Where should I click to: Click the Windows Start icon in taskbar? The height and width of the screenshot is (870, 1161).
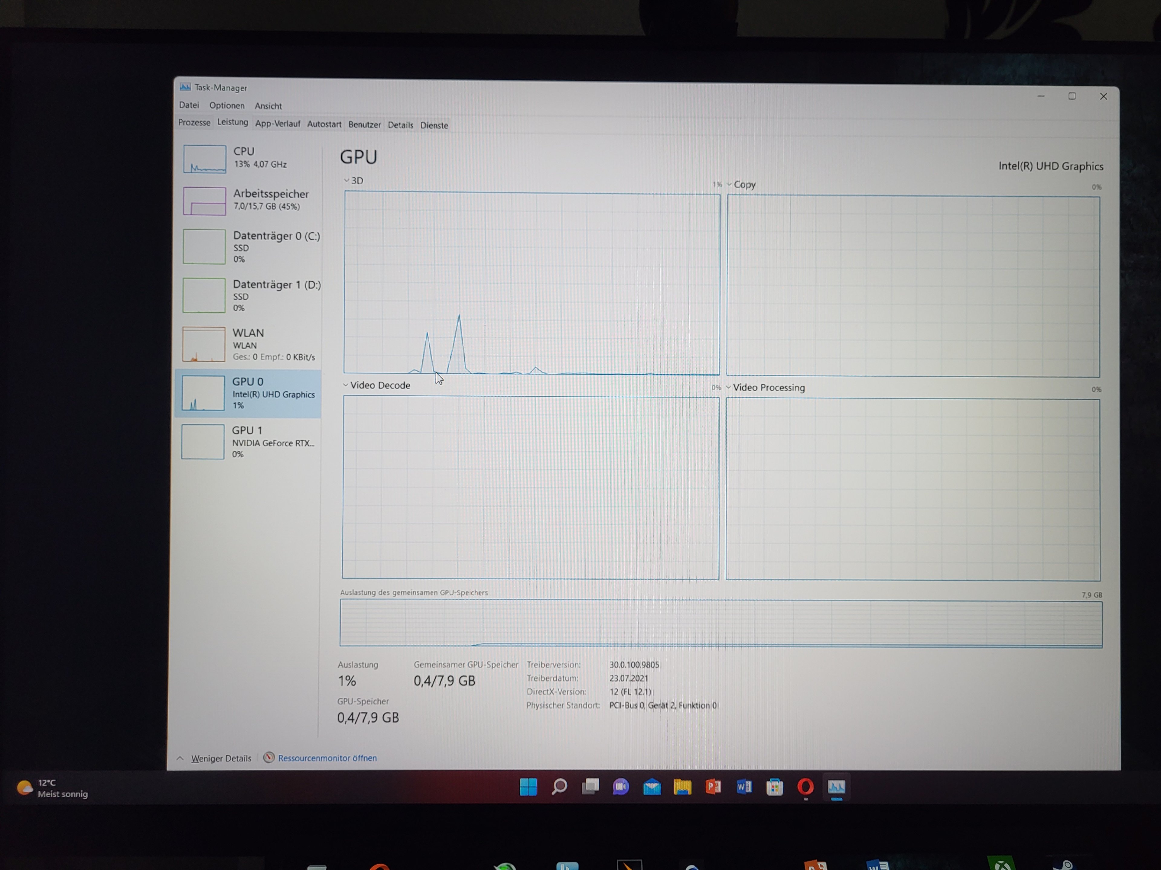[x=528, y=787]
